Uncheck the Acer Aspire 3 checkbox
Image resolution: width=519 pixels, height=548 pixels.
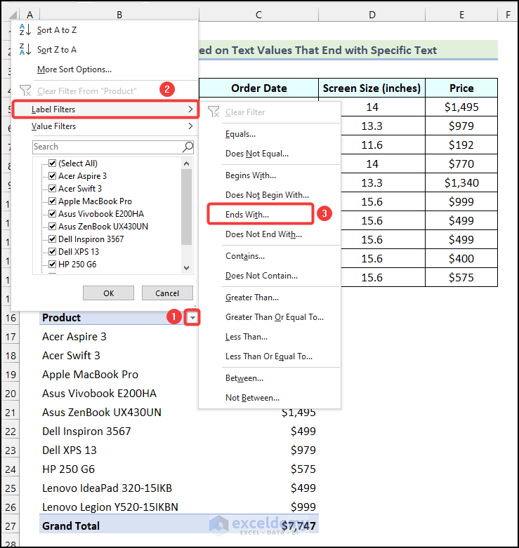[53, 176]
